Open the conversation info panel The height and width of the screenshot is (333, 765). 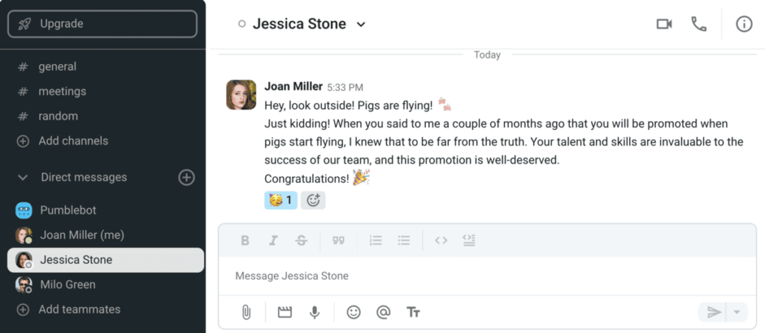tap(744, 24)
